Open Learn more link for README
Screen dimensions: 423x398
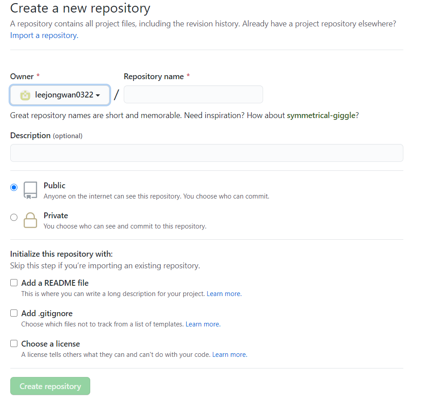point(224,294)
